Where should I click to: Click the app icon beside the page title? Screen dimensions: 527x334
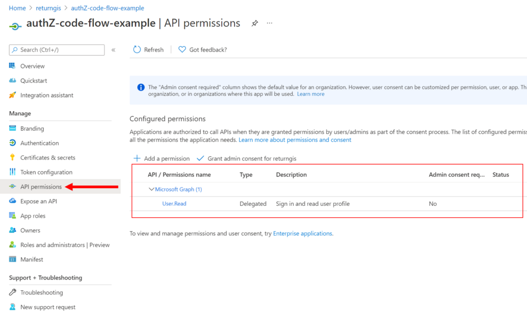pyautogui.click(x=15, y=26)
